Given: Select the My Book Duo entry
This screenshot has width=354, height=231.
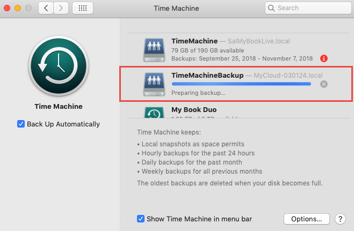Looking at the screenshot, I should (x=194, y=110).
